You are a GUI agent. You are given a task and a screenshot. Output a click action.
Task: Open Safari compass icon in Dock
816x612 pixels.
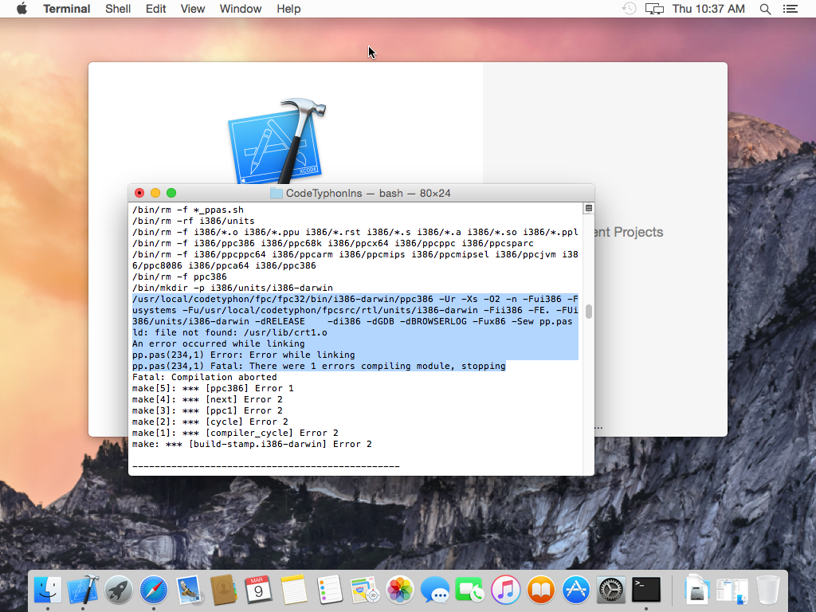pos(154,590)
